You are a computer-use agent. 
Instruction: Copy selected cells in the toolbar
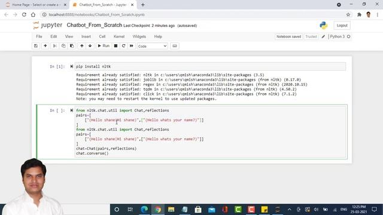[63, 46]
